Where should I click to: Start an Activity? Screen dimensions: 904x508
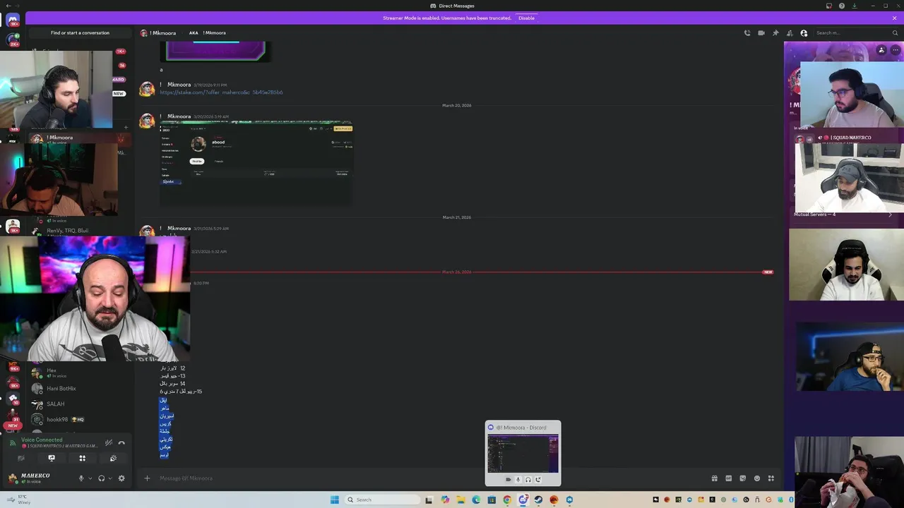coord(83,458)
